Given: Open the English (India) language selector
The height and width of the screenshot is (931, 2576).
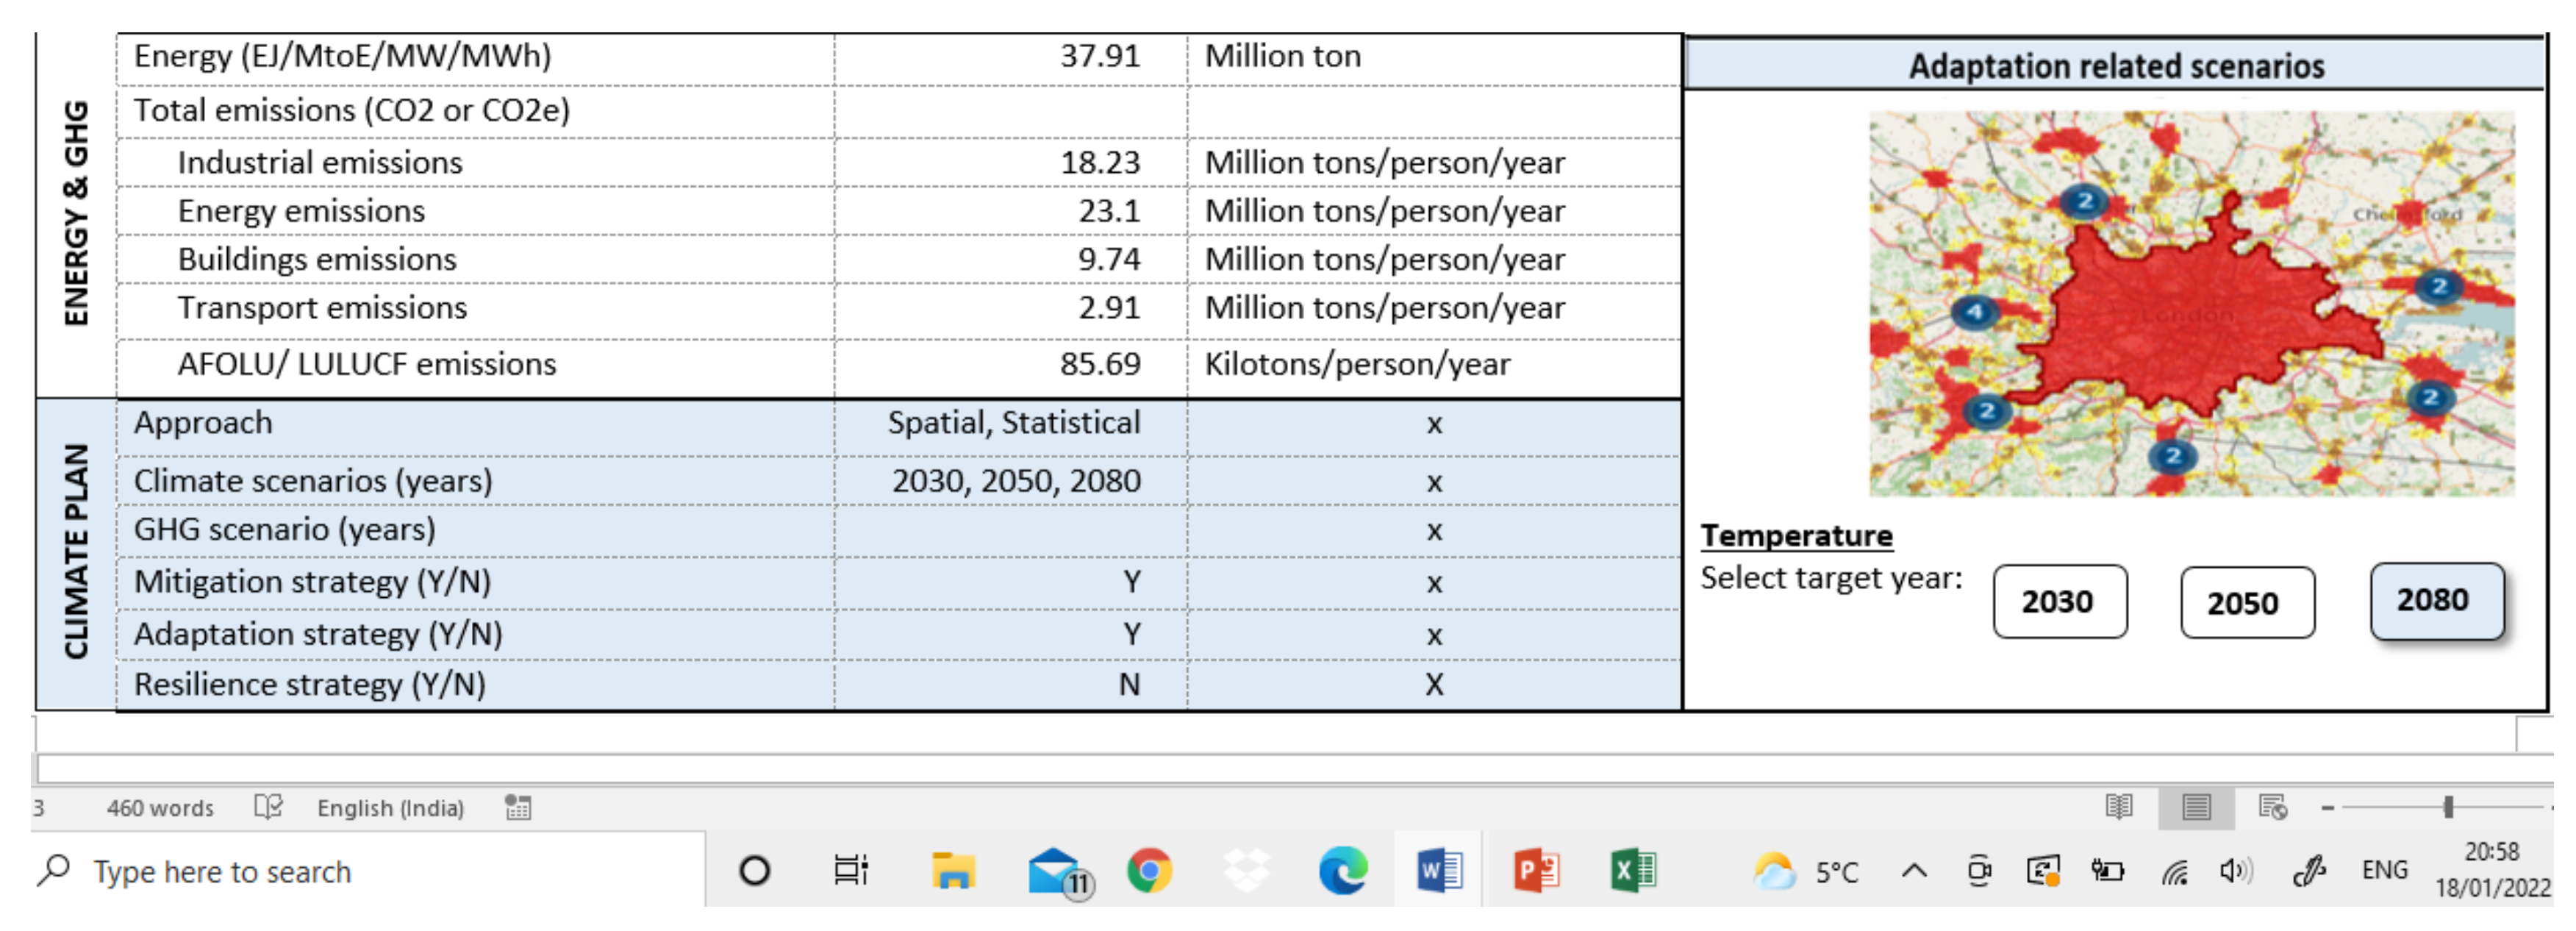Looking at the screenshot, I should (x=390, y=808).
